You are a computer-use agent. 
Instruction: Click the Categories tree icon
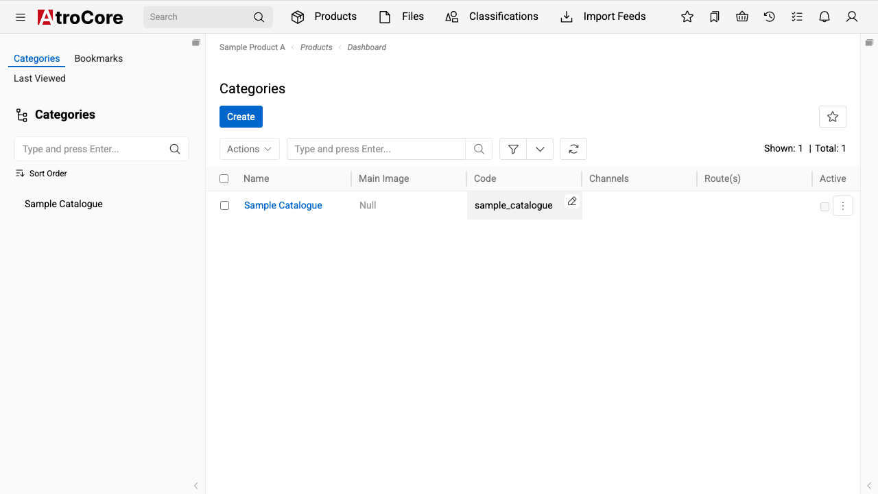(x=22, y=115)
